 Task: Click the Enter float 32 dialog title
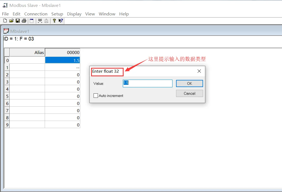pyautogui.click(x=106, y=71)
